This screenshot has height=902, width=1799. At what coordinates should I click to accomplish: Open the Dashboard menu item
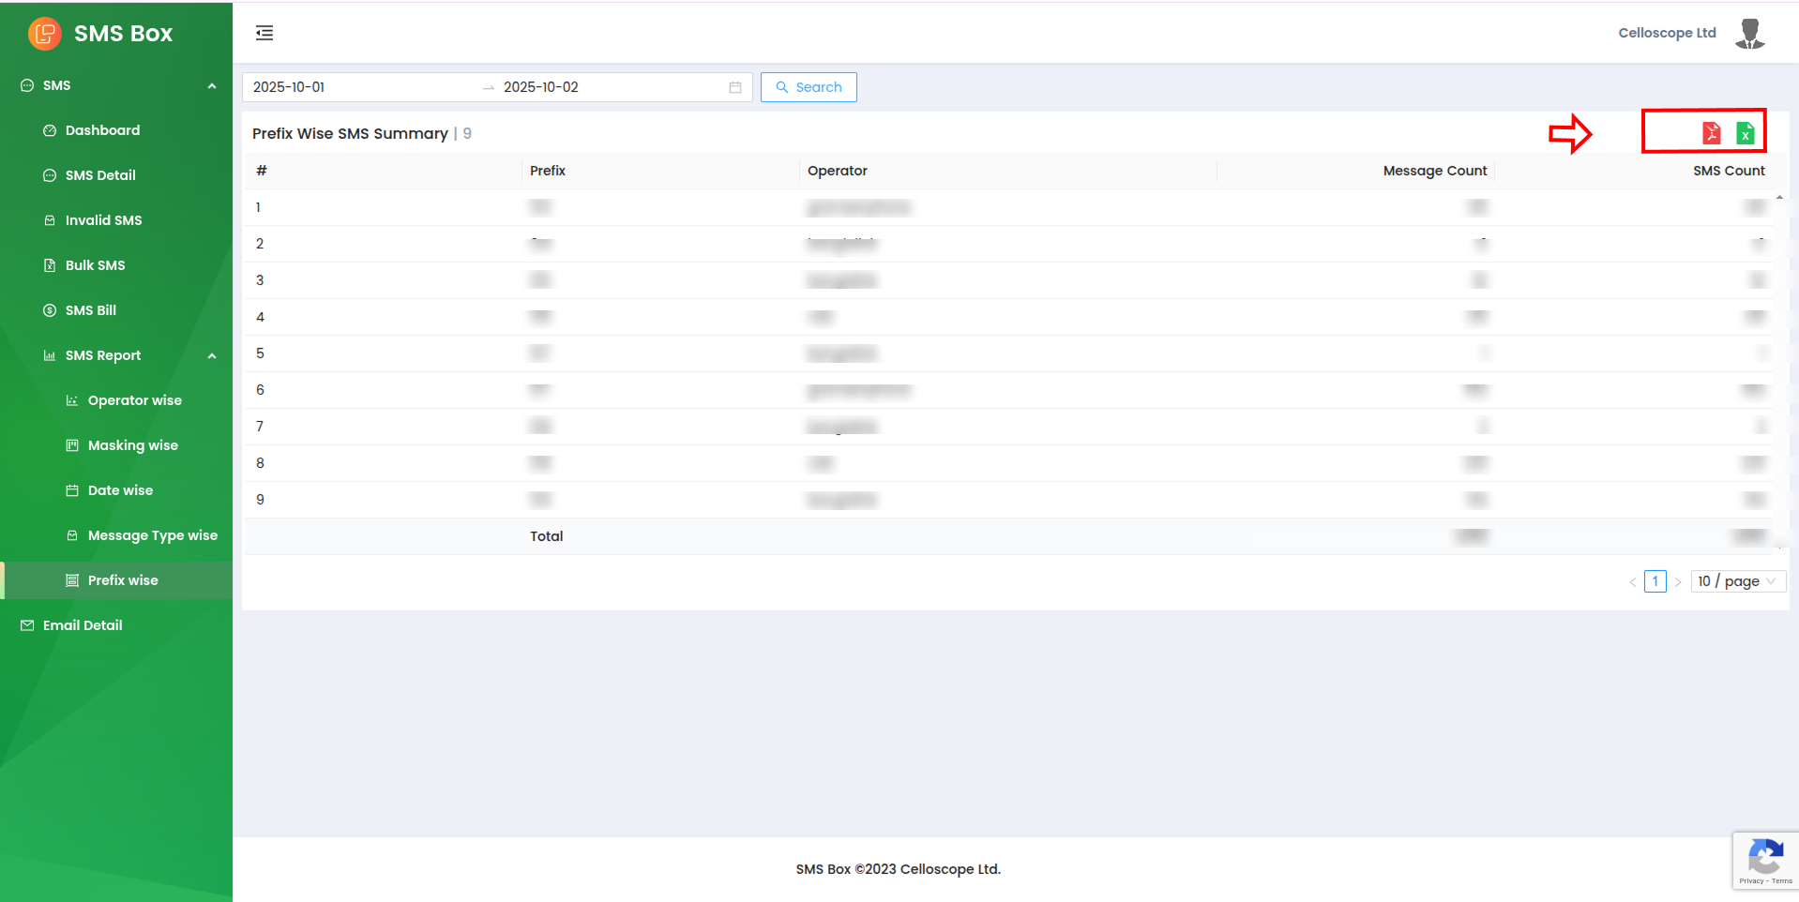coord(102,130)
